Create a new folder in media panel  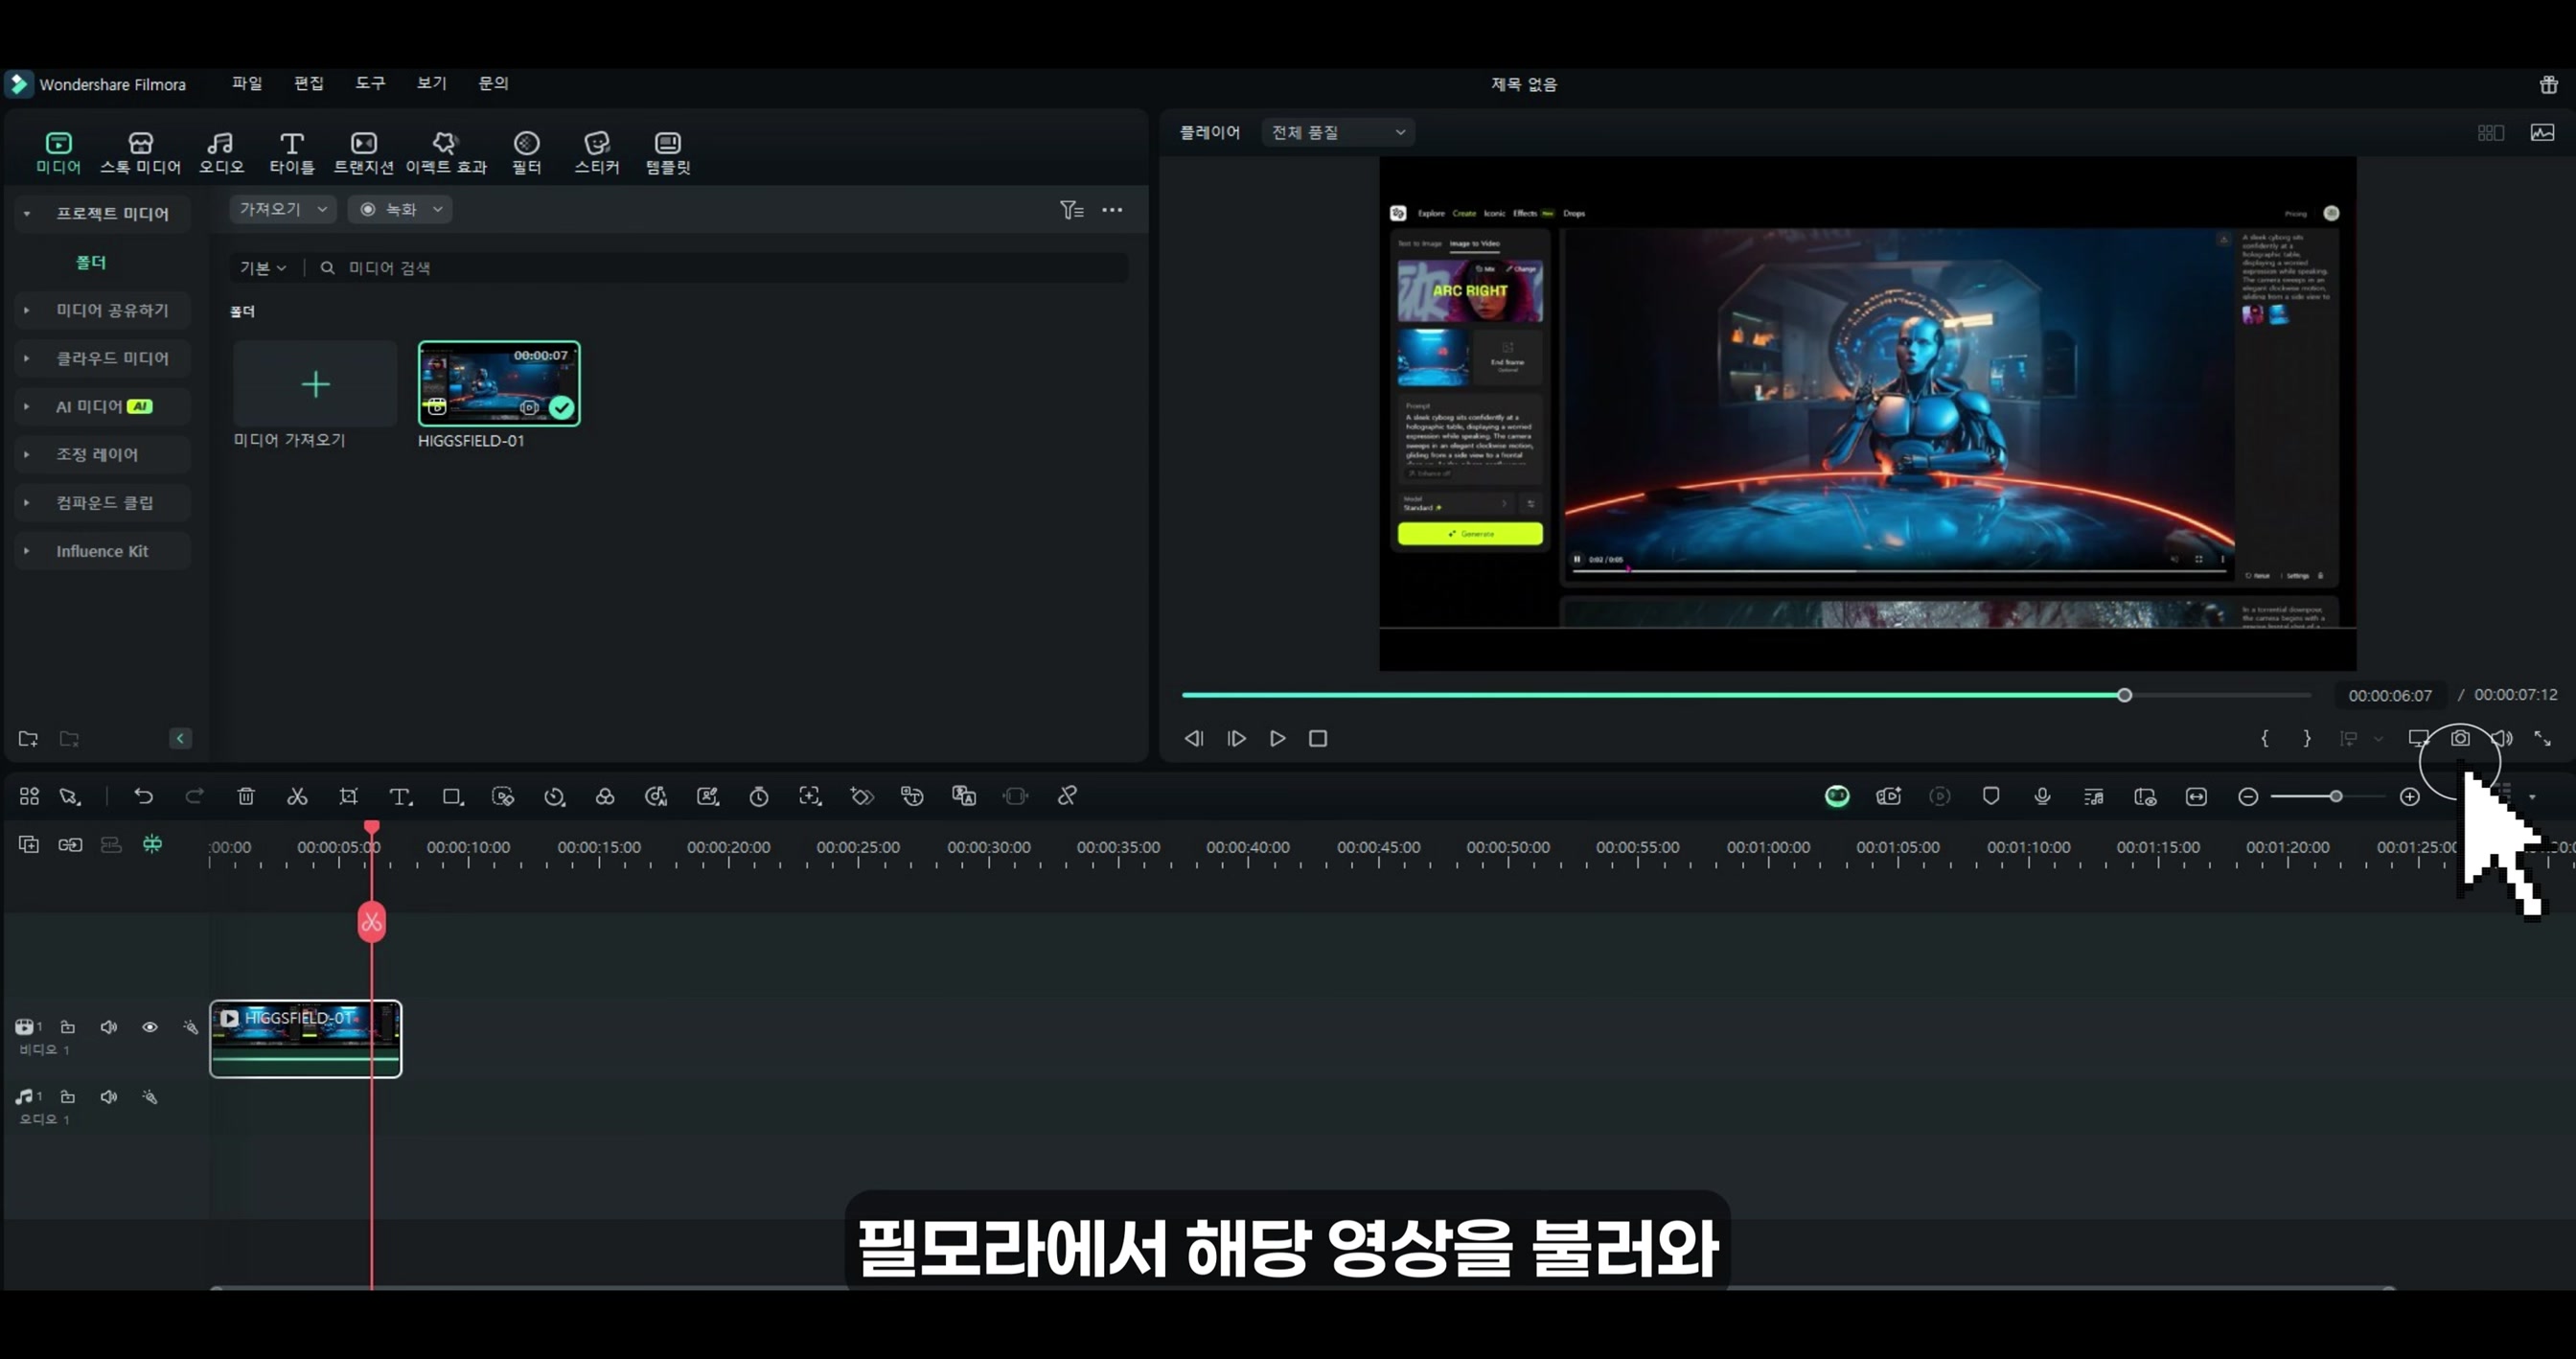tap(28, 739)
